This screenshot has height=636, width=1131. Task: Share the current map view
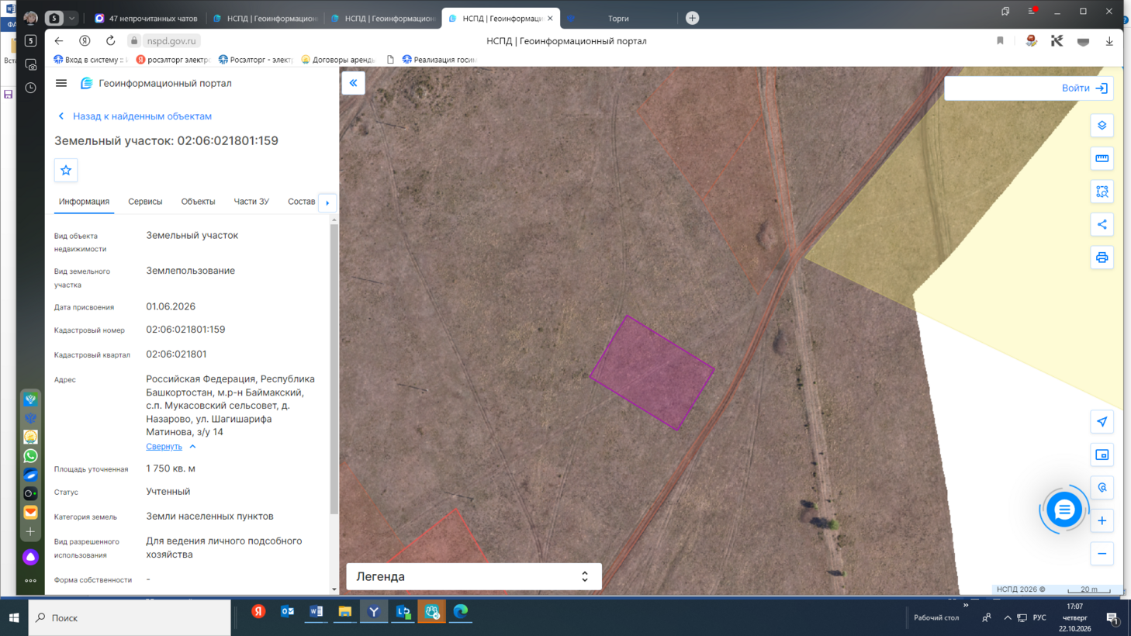coord(1102,225)
